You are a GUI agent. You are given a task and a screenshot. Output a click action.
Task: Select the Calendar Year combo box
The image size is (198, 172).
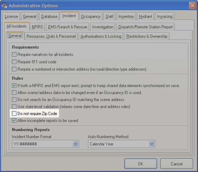[122, 144]
